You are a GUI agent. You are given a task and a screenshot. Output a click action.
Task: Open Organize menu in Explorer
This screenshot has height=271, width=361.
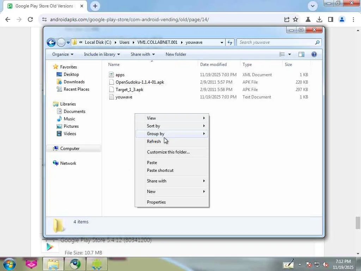tap(63, 54)
